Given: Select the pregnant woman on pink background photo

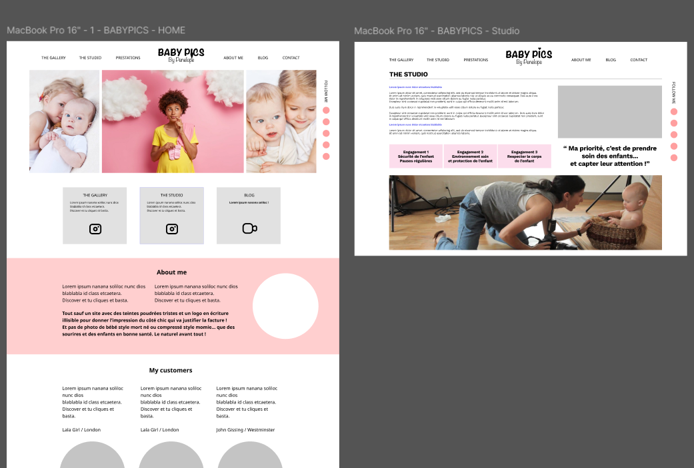Looking at the screenshot, I should point(173,121).
